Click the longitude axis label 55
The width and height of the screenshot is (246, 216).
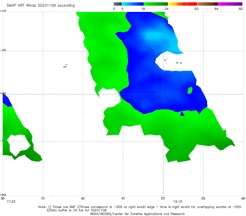click(203, 198)
